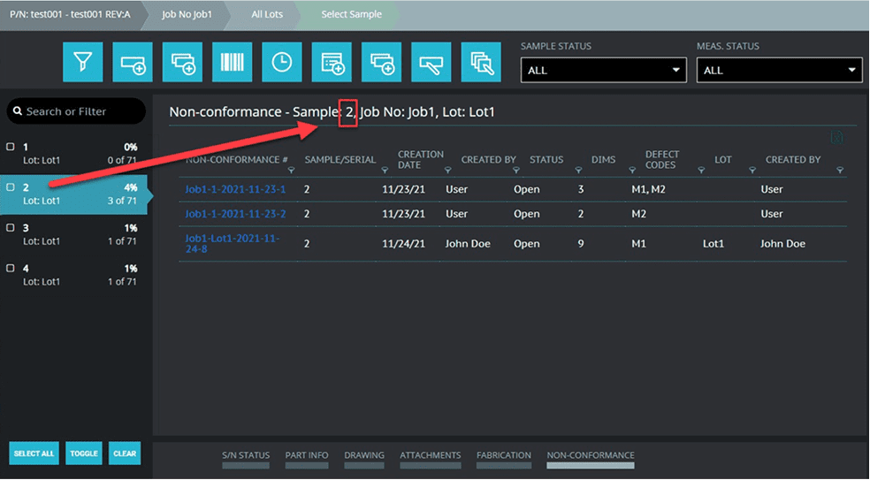Open the MEAS. STATUS dropdown
The height and width of the screenshot is (480, 870).
[x=780, y=71]
